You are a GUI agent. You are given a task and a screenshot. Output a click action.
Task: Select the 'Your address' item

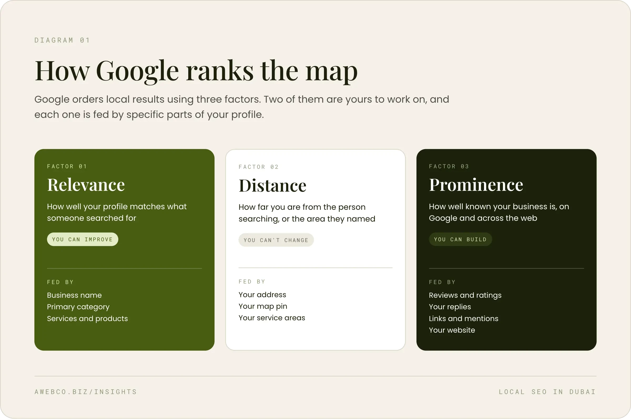coord(262,295)
